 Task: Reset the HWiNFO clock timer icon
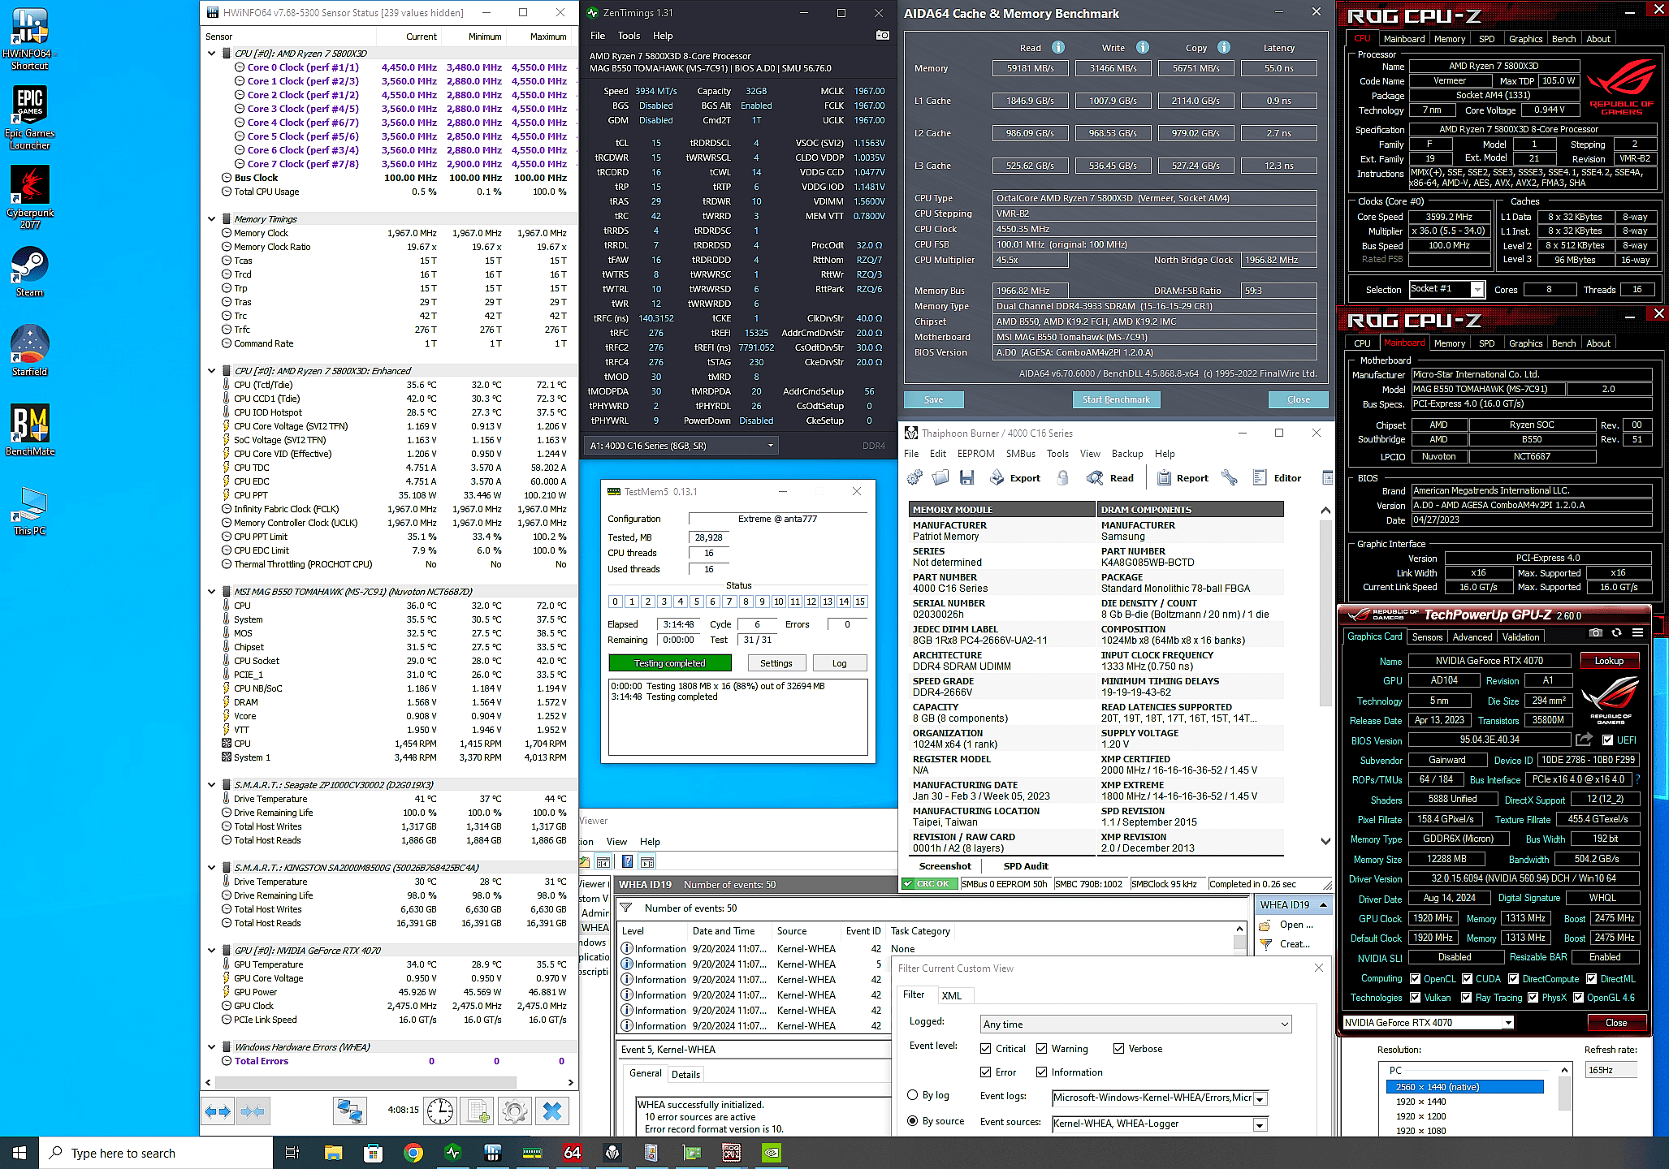(440, 1111)
